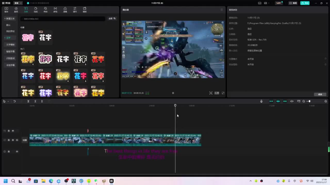The width and height of the screenshot is (330, 185).
Task: Lock the main video track
Action: pyautogui.click(x=9, y=140)
